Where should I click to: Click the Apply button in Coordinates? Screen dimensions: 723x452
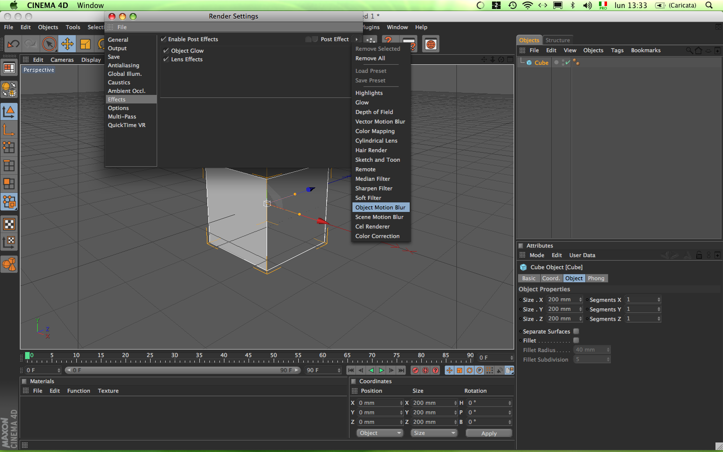pyautogui.click(x=489, y=433)
